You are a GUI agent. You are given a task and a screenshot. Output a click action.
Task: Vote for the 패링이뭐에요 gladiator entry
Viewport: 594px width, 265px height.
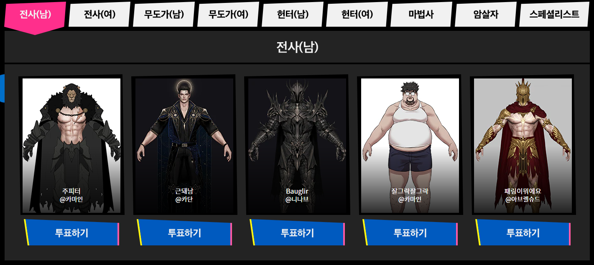[x=523, y=232]
